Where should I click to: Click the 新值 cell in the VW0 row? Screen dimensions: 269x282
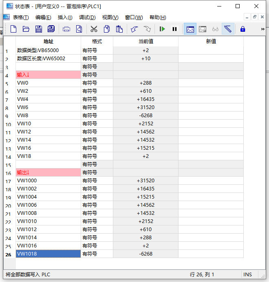pos(211,83)
